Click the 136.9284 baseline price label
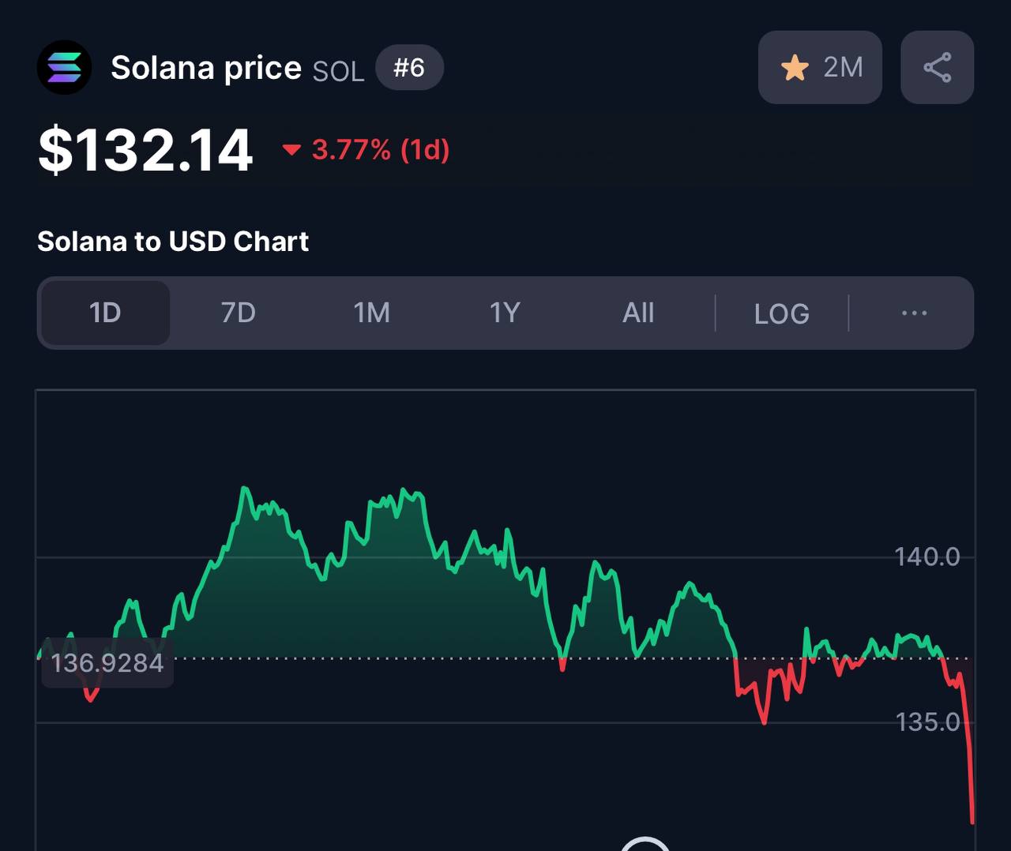Screen dimensions: 1011x851 (107, 662)
